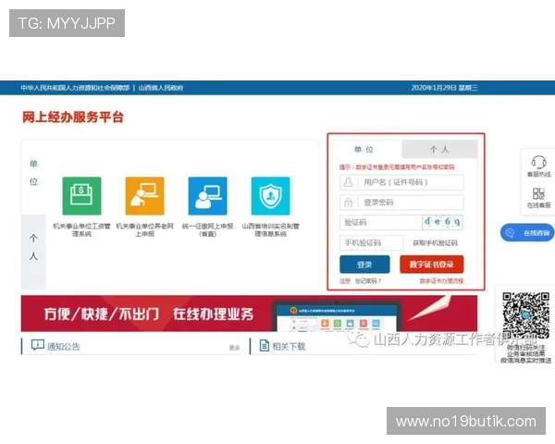Open the 山西省人民政府 header link
The height and width of the screenshot is (444, 555).
pos(161,88)
